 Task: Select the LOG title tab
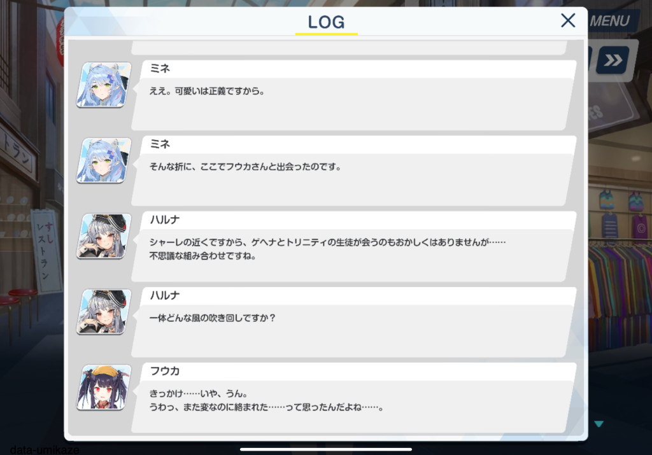click(x=326, y=22)
